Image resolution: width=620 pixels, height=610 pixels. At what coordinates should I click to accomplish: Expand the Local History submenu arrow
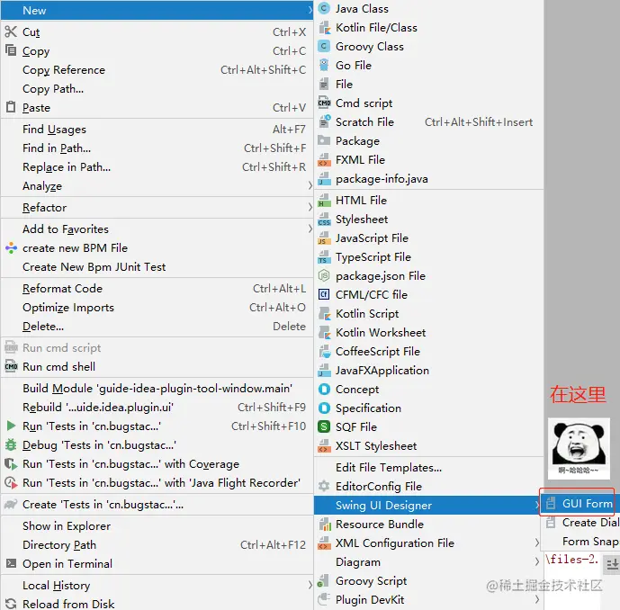310,585
